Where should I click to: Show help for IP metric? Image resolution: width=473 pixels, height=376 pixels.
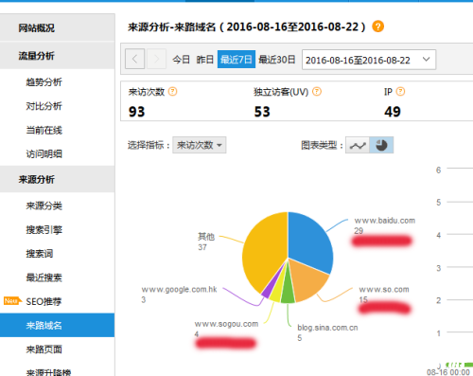click(400, 92)
